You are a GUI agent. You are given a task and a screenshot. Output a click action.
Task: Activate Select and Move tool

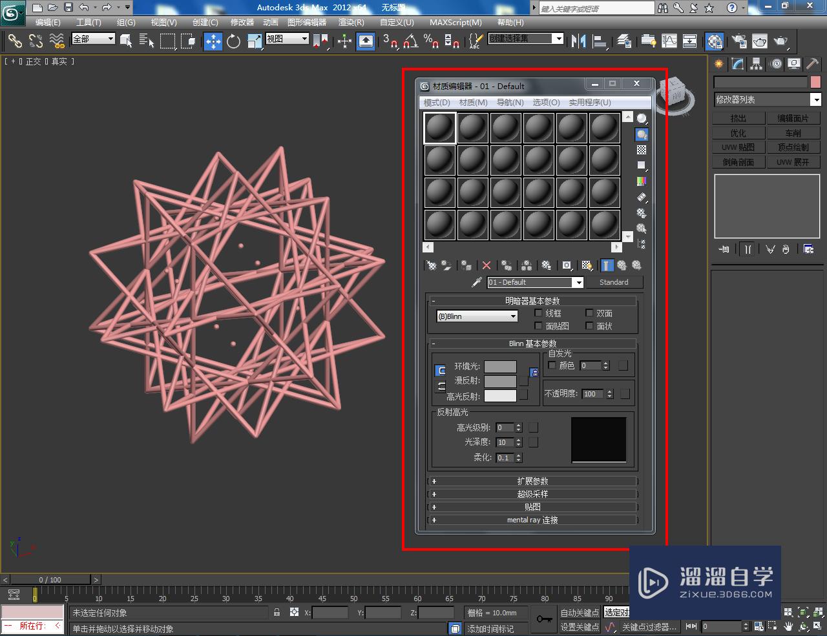pos(213,41)
